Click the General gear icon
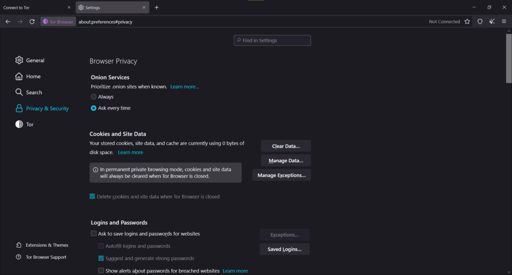Image resolution: width=512 pixels, height=275 pixels. (x=19, y=60)
